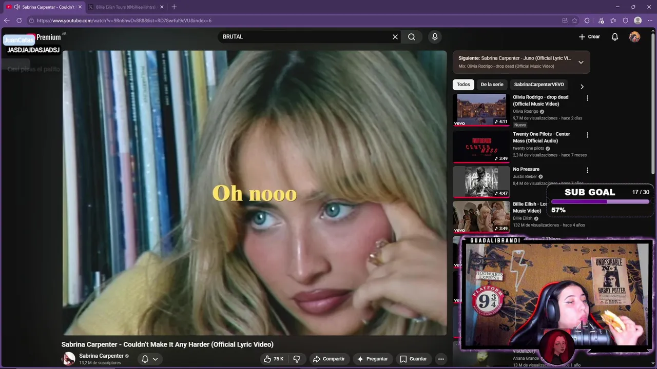The width and height of the screenshot is (657, 369).
Task: Open a new browser tab
Action: point(174,7)
